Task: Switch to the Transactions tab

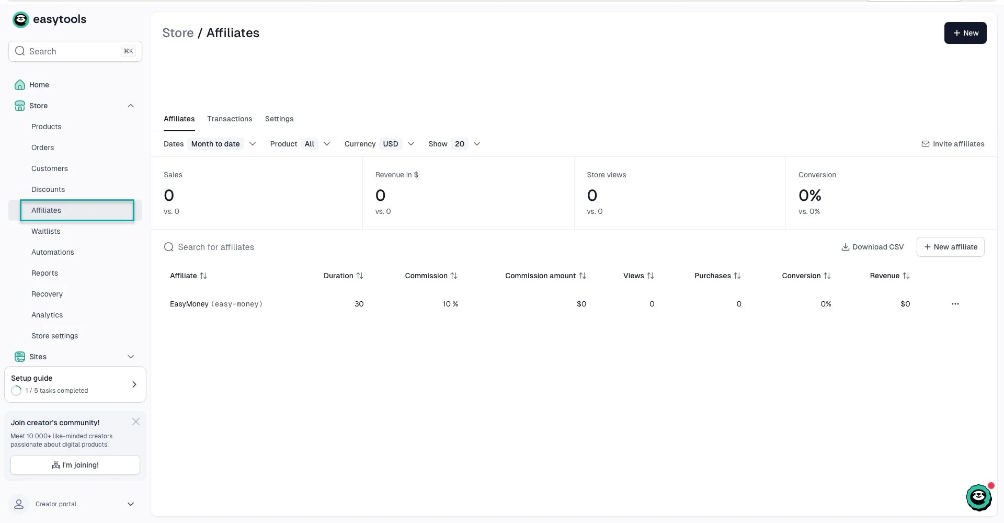Action: pyautogui.click(x=230, y=119)
